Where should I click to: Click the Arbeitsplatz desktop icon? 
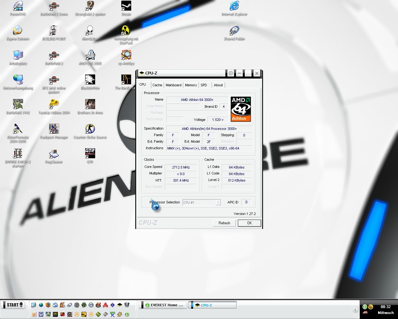[18, 55]
